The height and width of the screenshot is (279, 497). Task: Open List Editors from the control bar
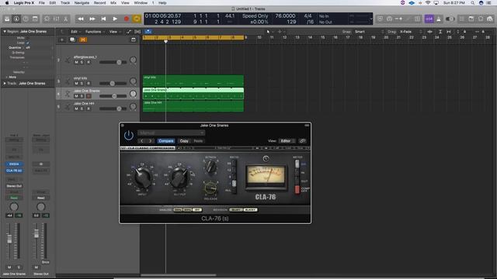[x=462, y=19]
